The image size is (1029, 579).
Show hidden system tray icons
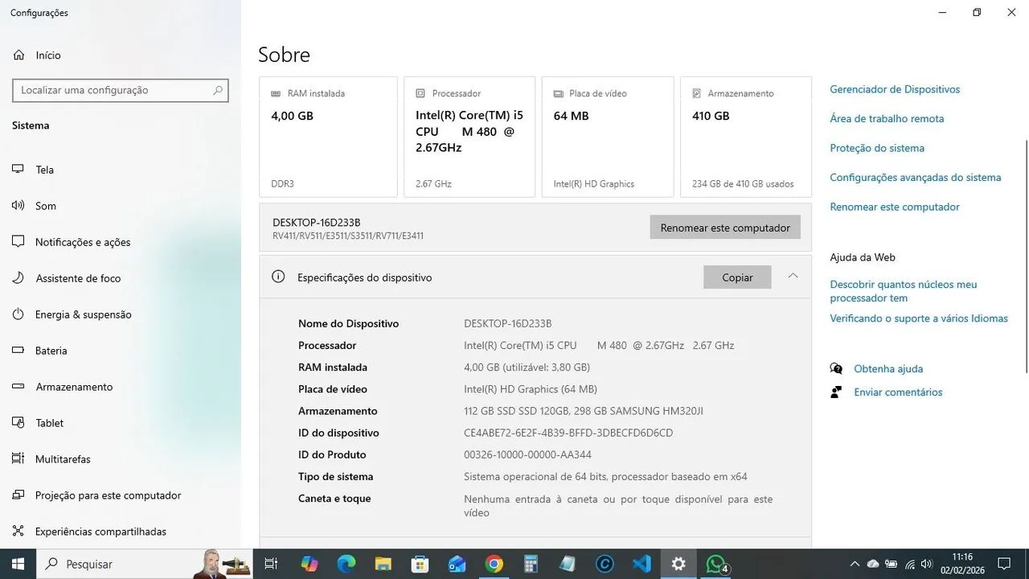[855, 564]
